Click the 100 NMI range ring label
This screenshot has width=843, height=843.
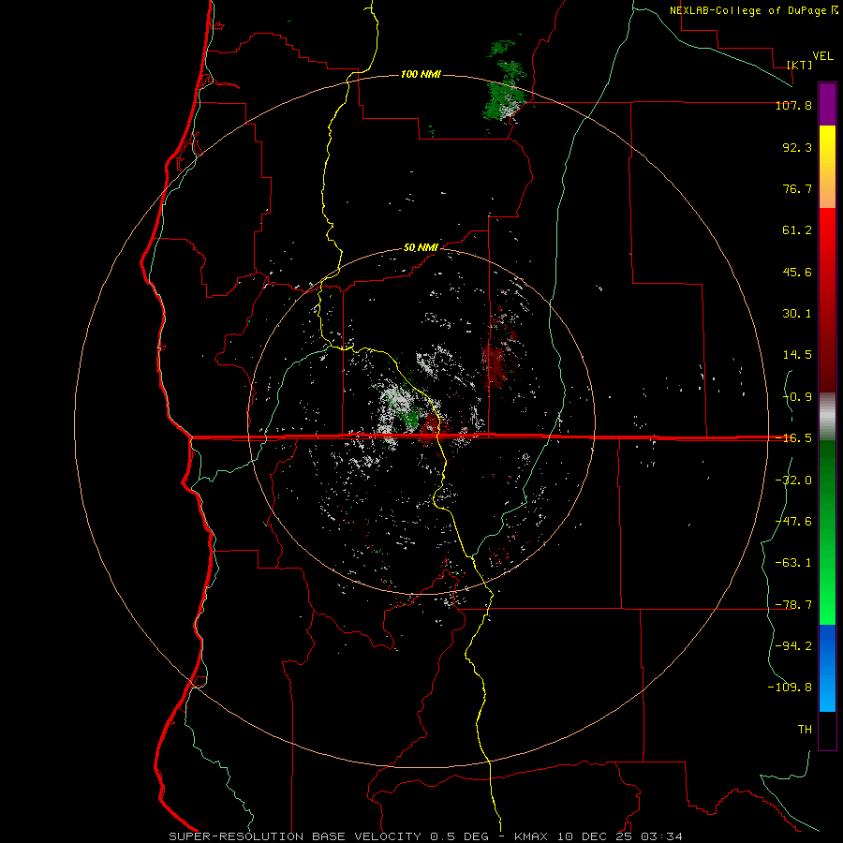coord(421,74)
